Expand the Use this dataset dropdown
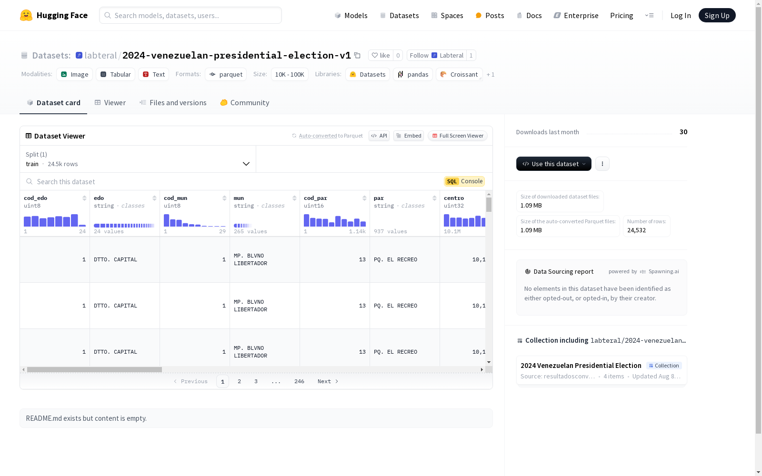 point(554,164)
